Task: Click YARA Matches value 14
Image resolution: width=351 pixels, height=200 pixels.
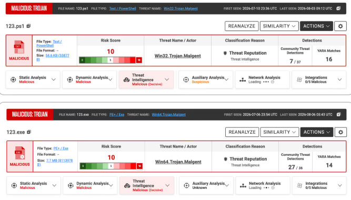Action: point(329,165)
